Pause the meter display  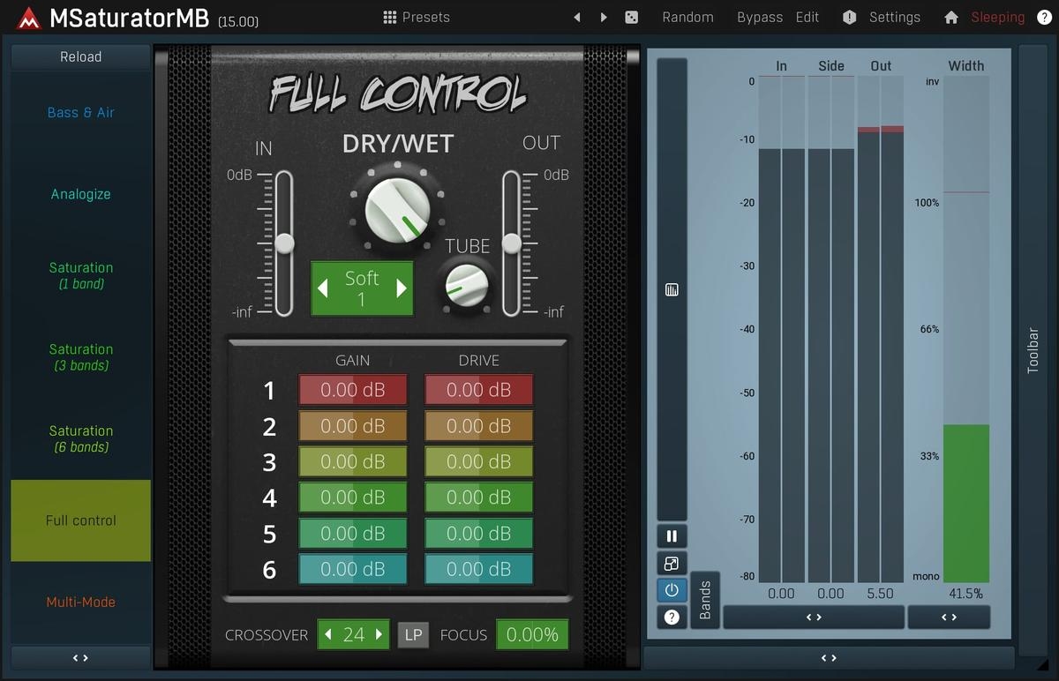coord(672,536)
